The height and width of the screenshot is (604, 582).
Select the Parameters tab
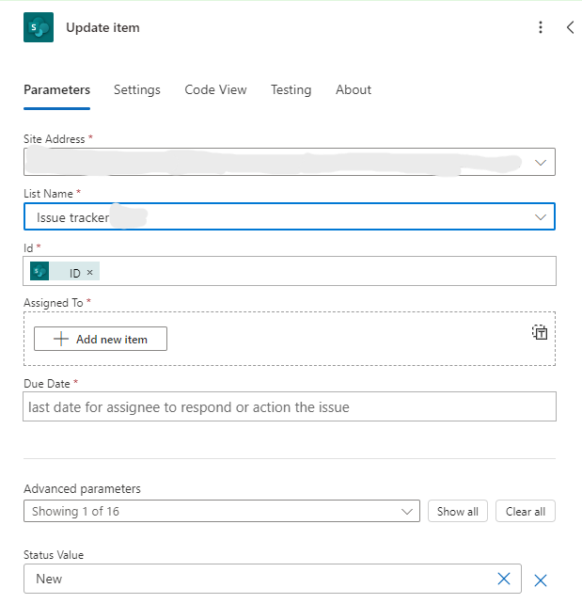(x=57, y=89)
